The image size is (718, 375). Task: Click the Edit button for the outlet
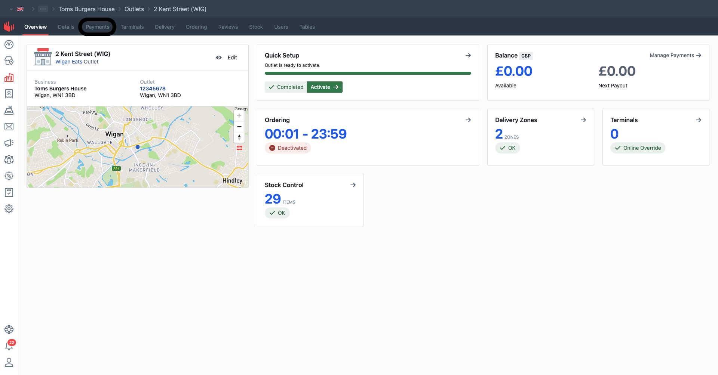click(232, 58)
